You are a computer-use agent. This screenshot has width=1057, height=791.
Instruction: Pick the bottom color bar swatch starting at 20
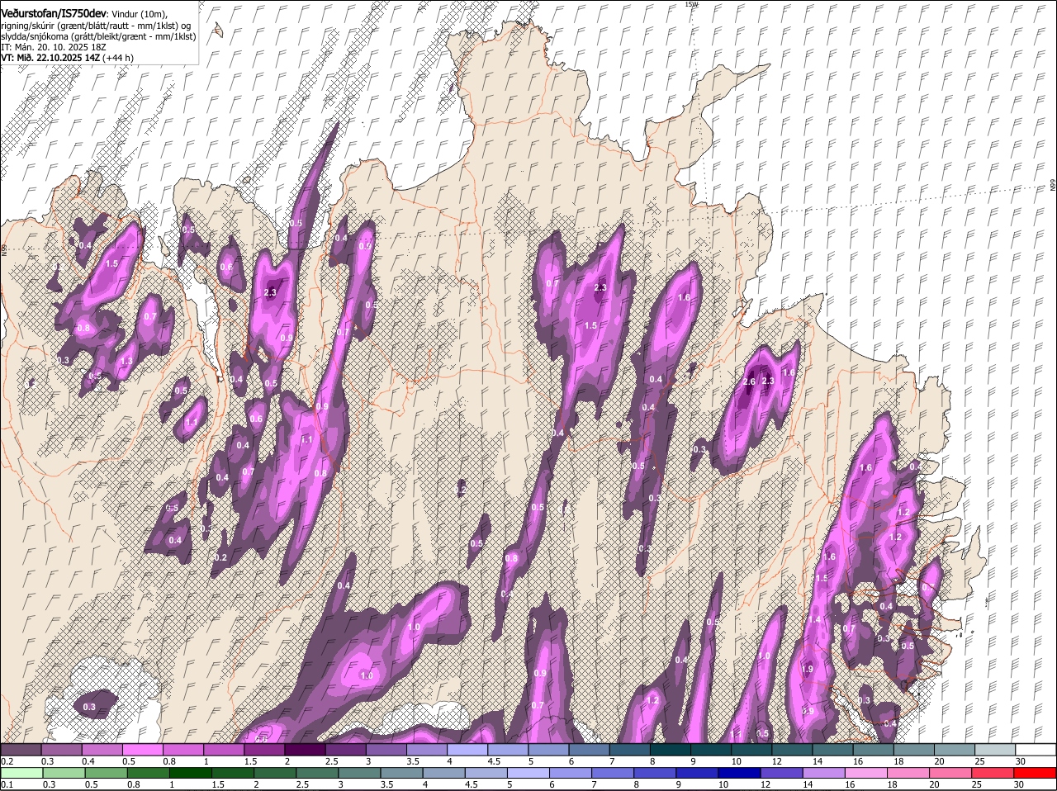pos(950,773)
